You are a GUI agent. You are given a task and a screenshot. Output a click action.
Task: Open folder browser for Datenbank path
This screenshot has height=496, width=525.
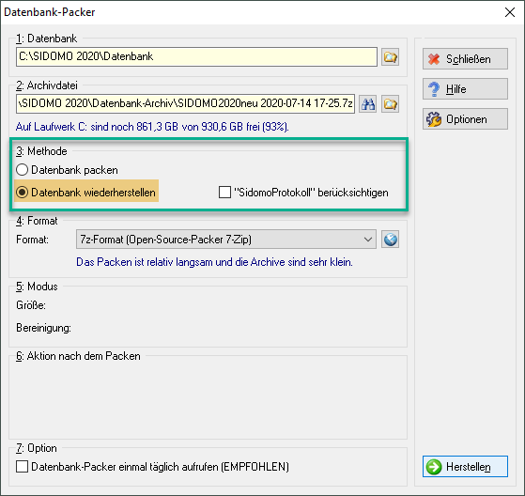(390, 57)
